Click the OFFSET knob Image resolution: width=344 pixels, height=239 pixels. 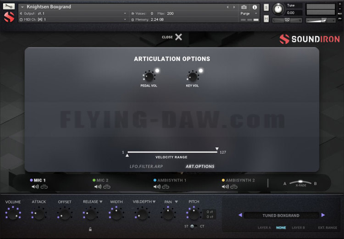[65, 214]
